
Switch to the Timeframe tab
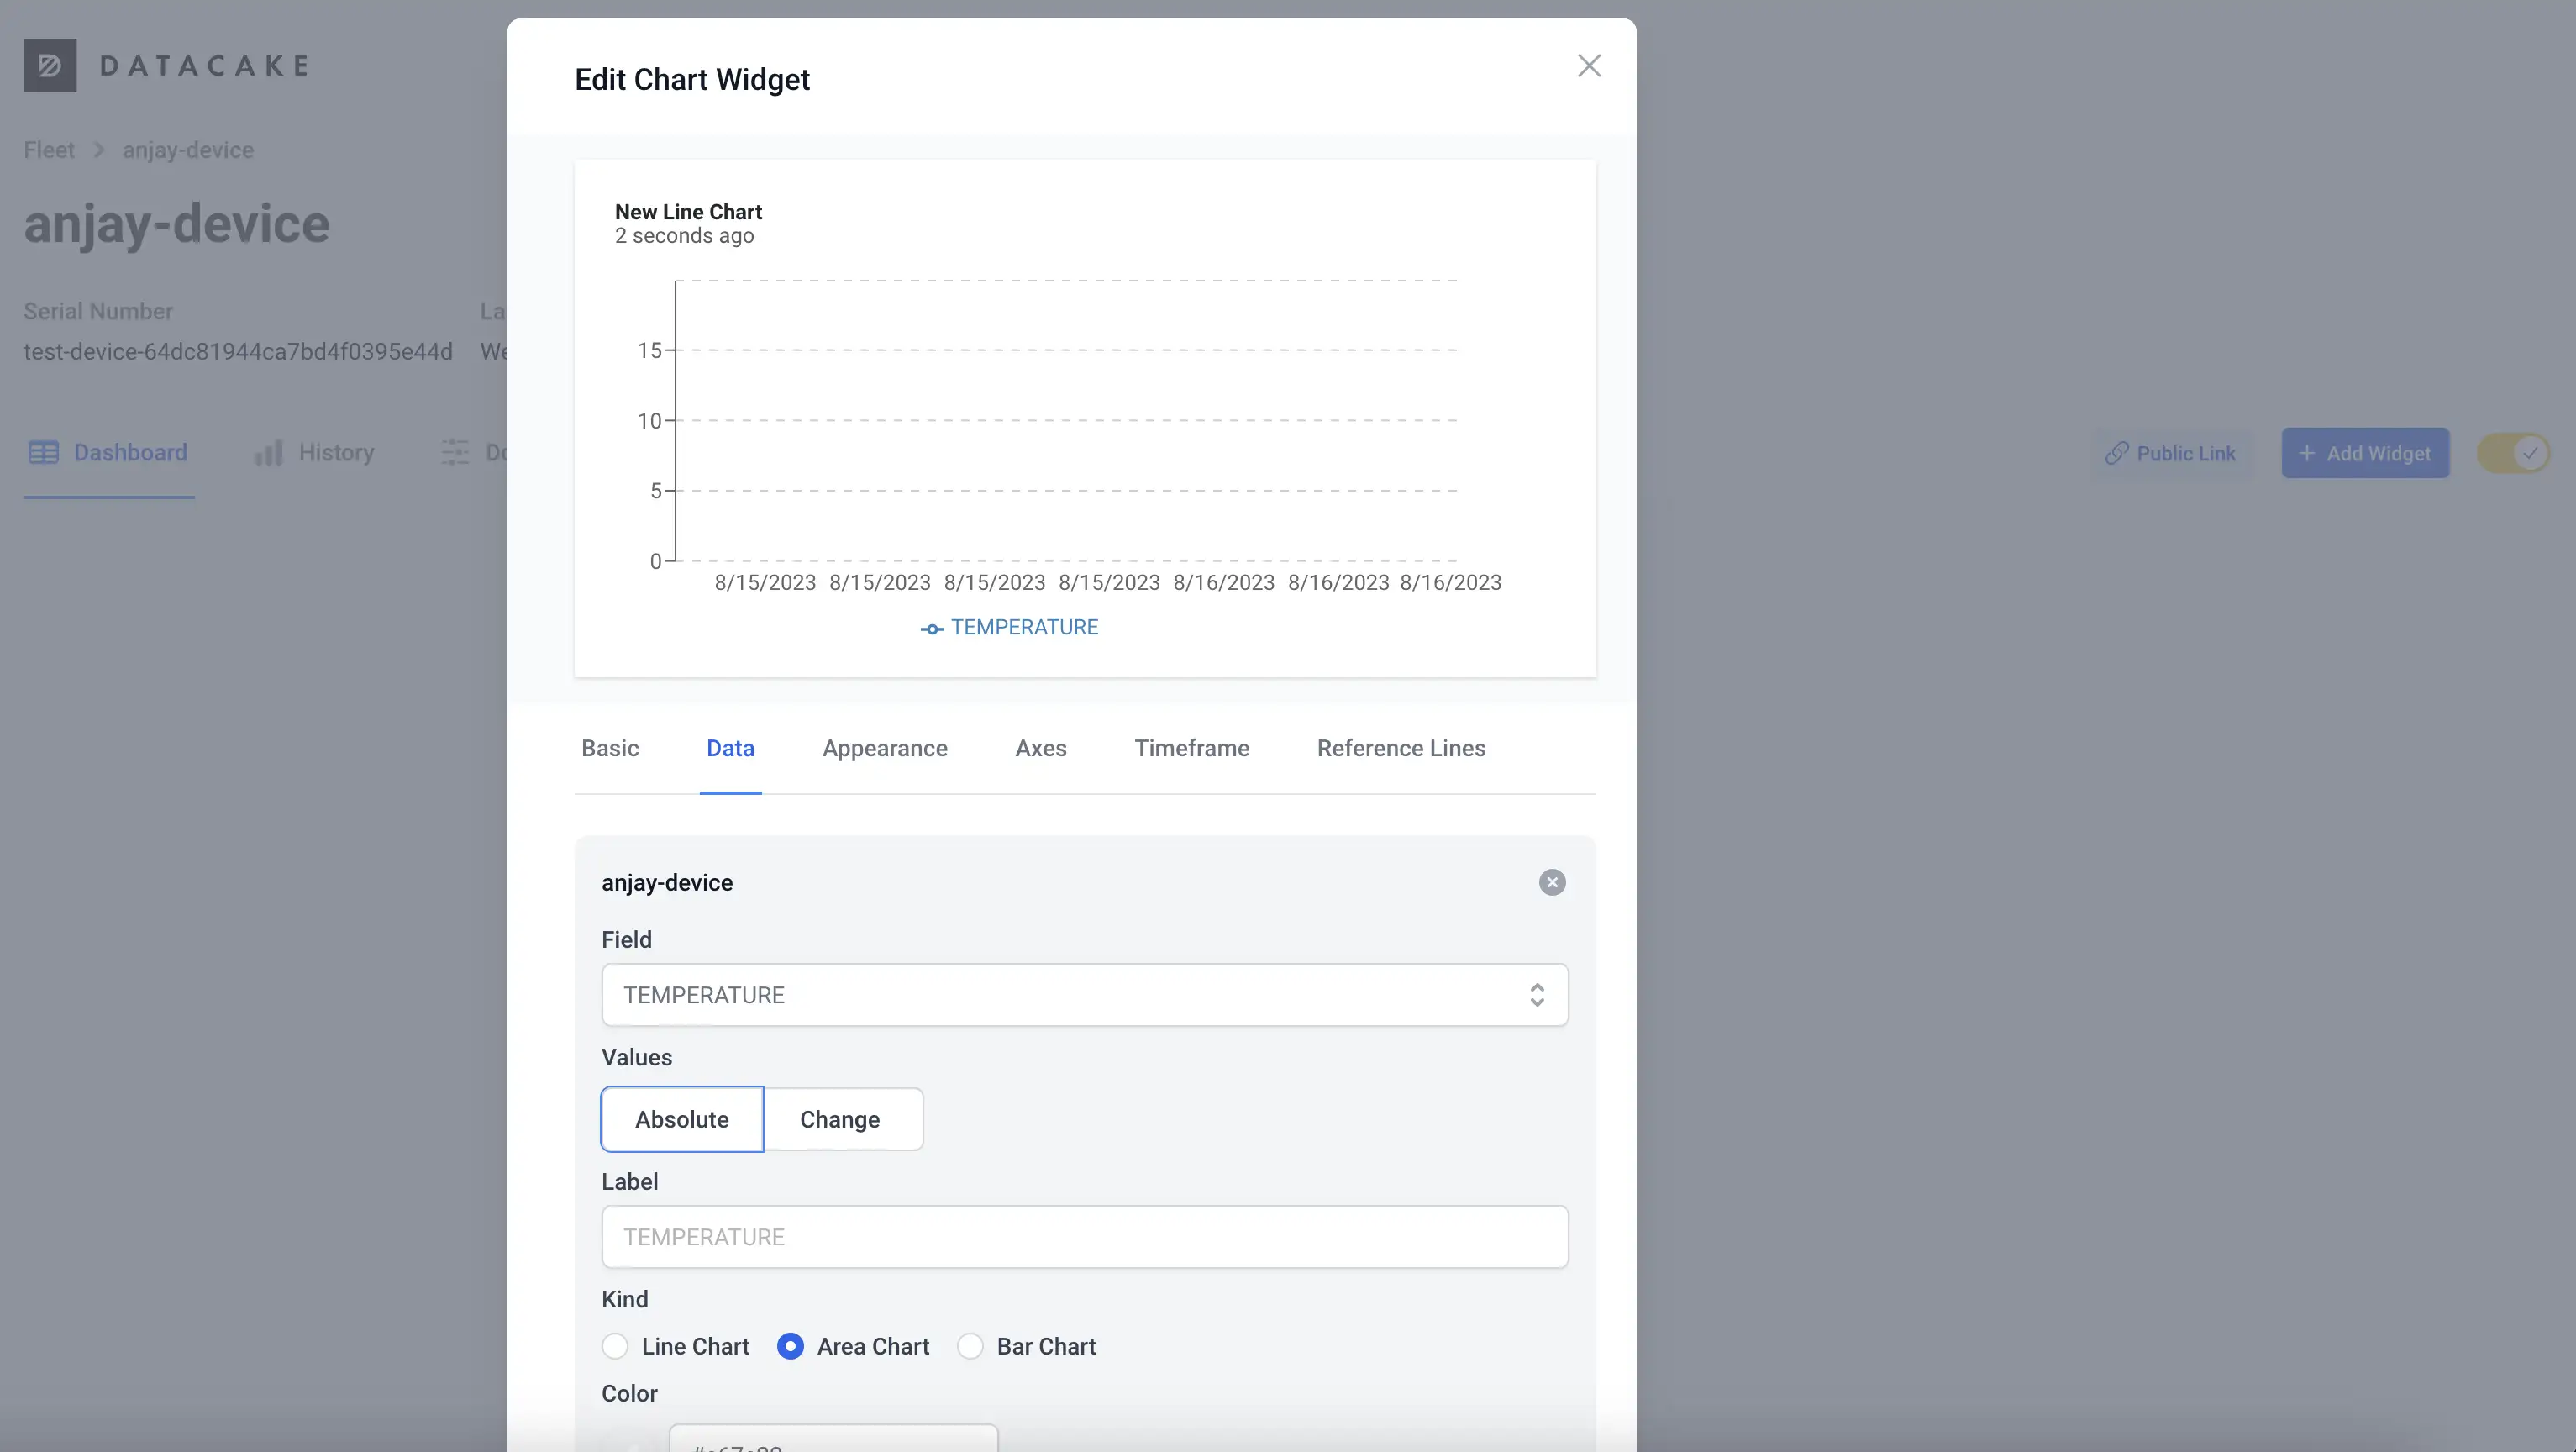(1192, 748)
